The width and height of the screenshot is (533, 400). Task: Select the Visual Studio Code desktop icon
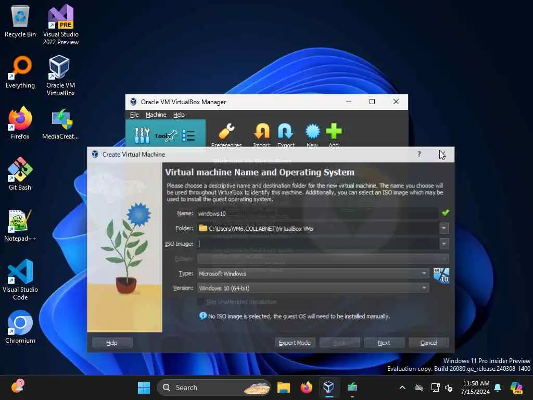pos(20,280)
